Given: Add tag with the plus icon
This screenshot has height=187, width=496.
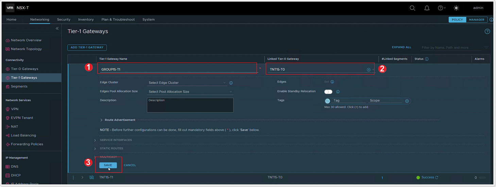Looking at the screenshot, I should (x=407, y=101).
